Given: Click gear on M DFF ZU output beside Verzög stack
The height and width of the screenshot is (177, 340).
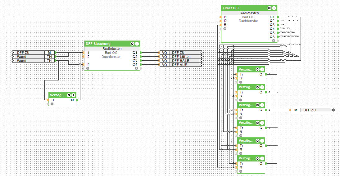Looking at the screenshot, I should [x=333, y=110].
